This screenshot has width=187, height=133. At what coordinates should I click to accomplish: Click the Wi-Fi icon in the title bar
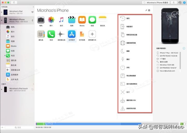coord(180,3)
